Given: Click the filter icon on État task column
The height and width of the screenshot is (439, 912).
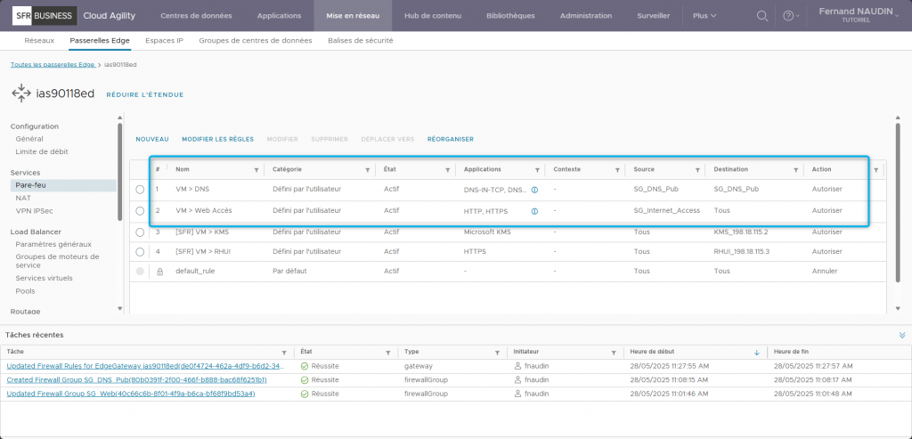Looking at the screenshot, I should tap(387, 353).
